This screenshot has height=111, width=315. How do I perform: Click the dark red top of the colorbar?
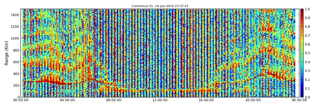coord(302,10)
